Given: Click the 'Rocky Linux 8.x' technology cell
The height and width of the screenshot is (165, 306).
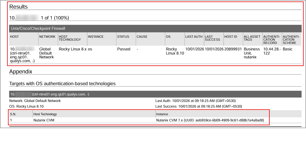Looking at the screenshot, I should [x=73, y=49].
